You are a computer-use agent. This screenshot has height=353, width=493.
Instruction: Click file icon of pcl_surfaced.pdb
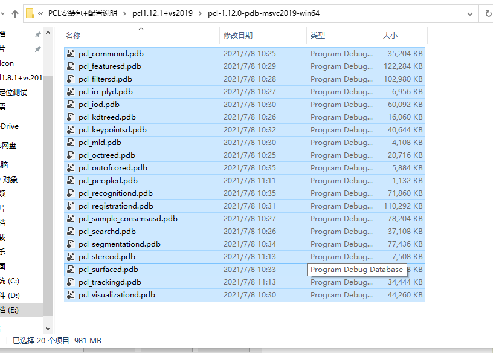coord(71,270)
